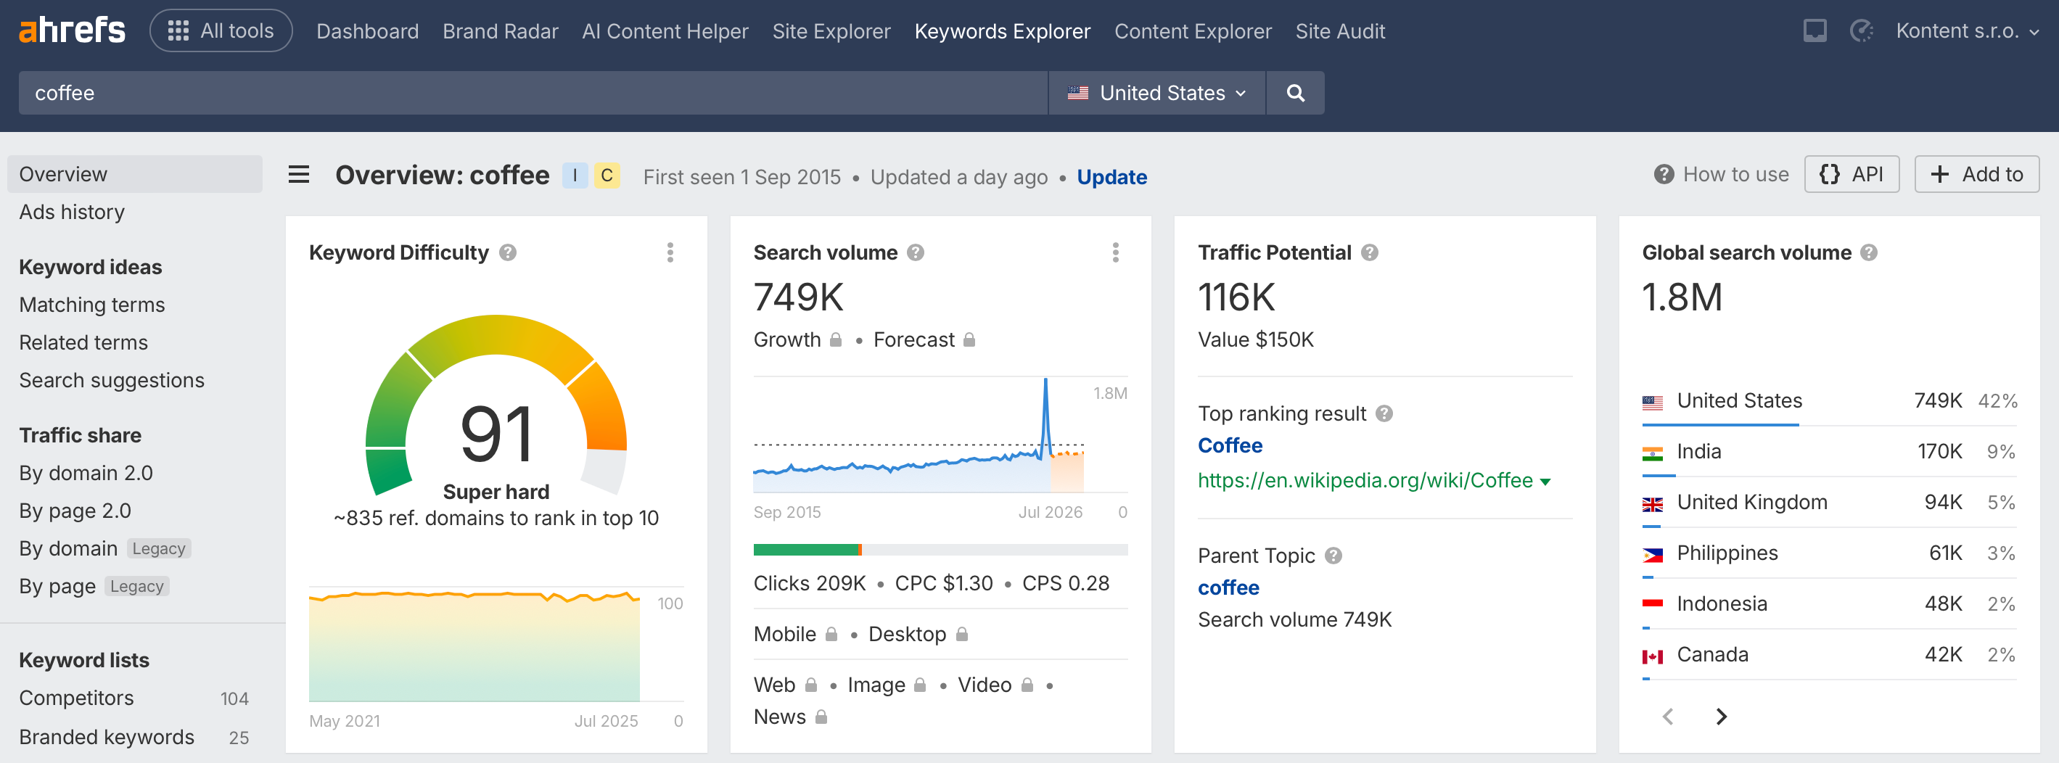Open Matching terms
This screenshot has width=2059, height=763.
pos(92,305)
